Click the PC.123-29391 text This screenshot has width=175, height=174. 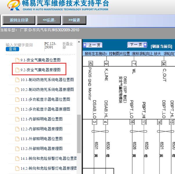[x=50, y=45]
